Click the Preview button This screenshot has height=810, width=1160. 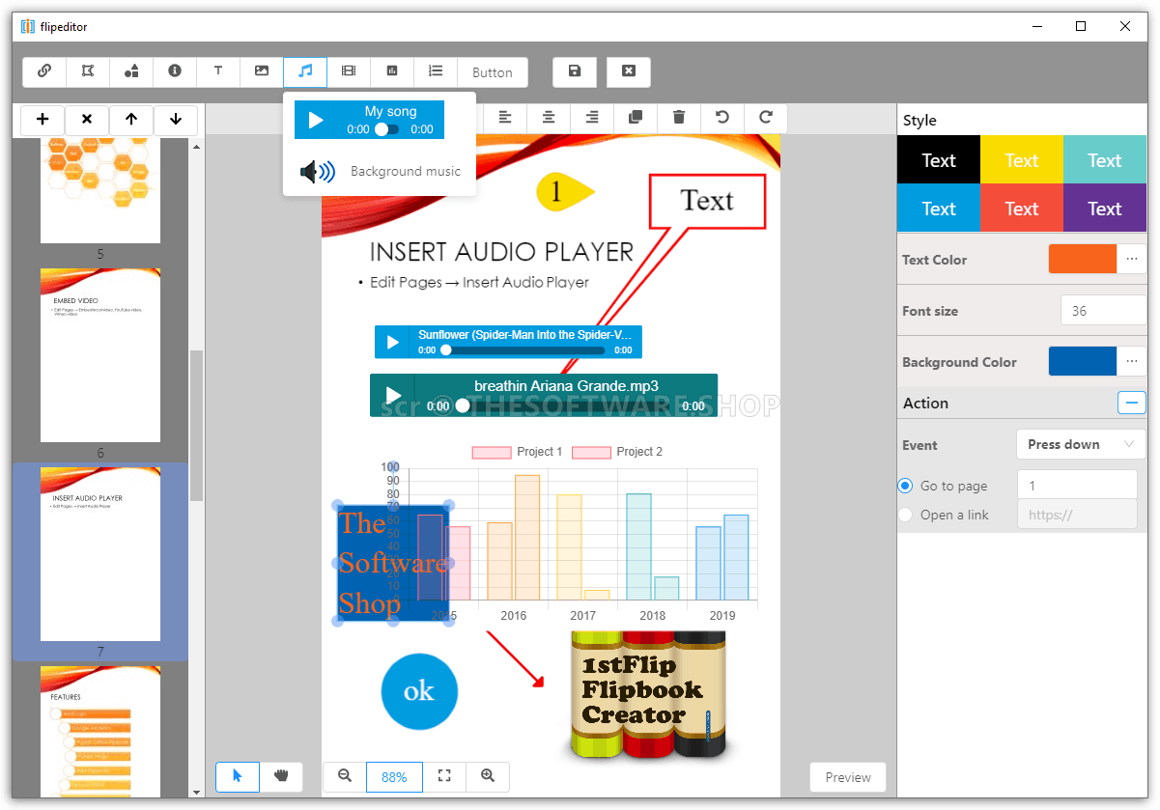pyautogui.click(x=847, y=776)
